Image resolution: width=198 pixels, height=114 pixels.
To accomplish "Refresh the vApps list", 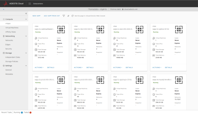I will 72,16.
